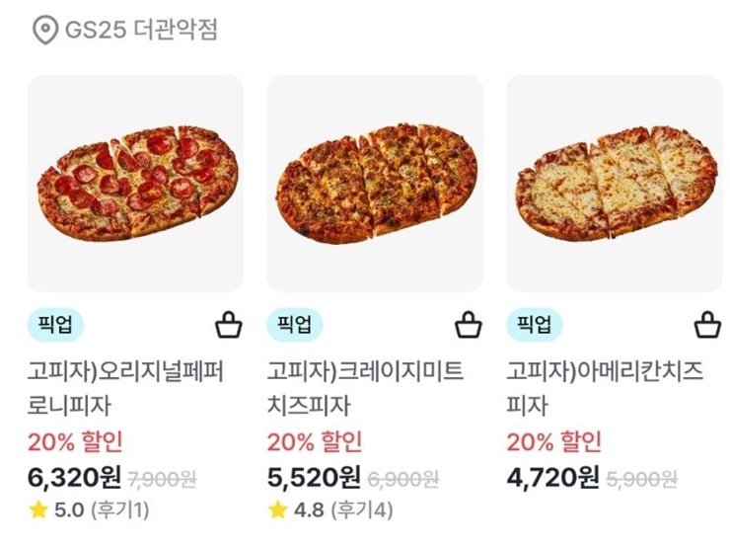Open 고피자)아메리칸치즈피자 product title
730x548 pixels.
point(605,388)
